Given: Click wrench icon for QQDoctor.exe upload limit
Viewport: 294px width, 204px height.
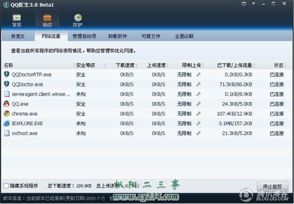Looking at the screenshot, I should (x=199, y=84).
